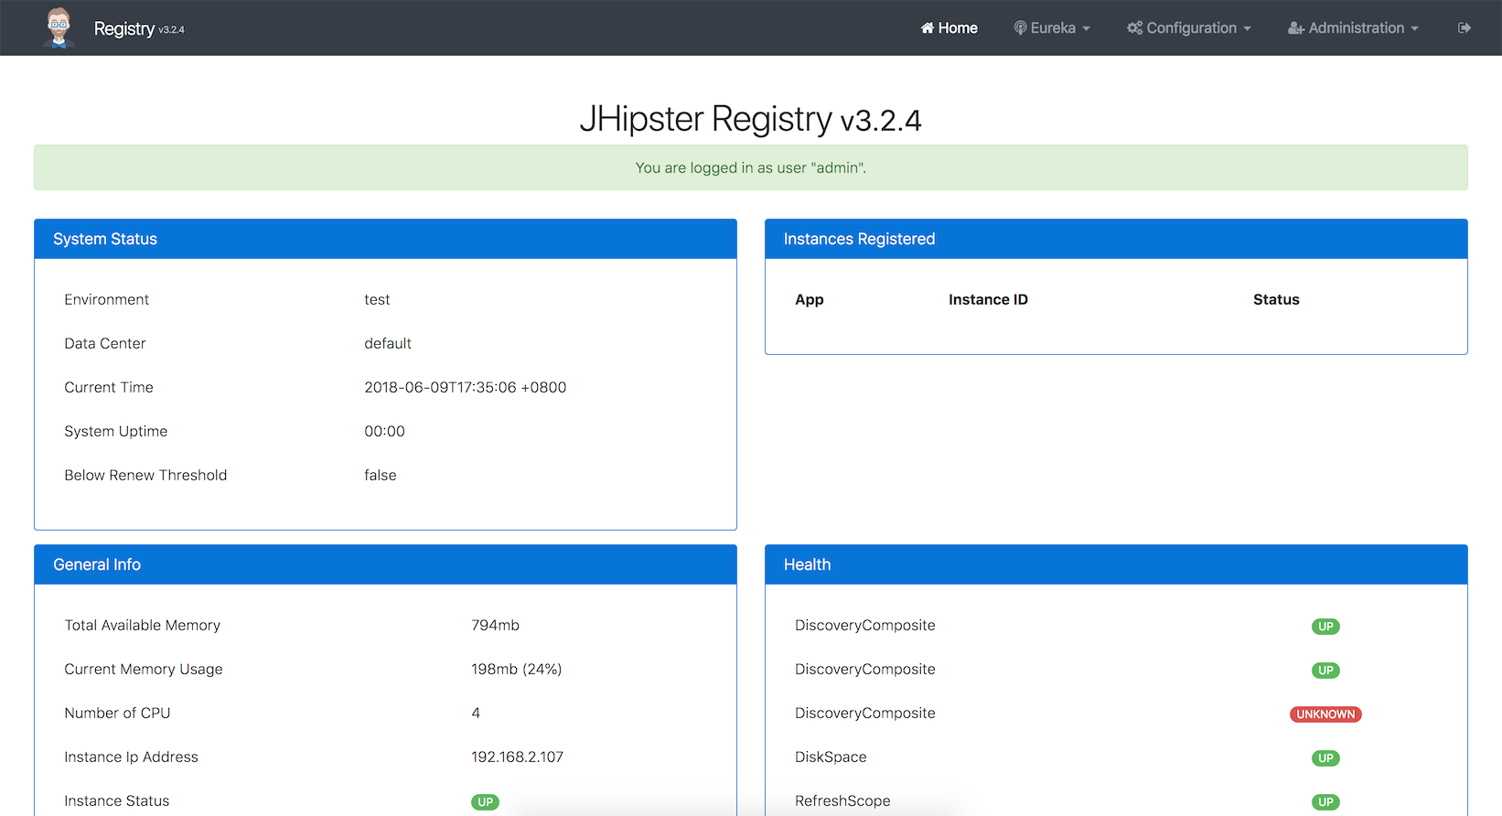Click the System Uptime label
This screenshot has width=1502, height=816.
pos(116,431)
